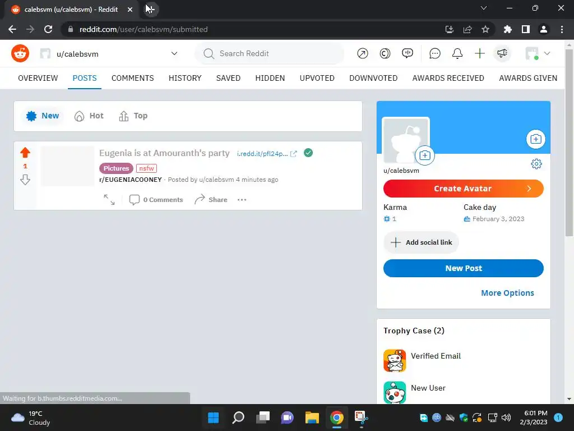
Task: Open the post's three-dot more menu
Action: pos(242,200)
